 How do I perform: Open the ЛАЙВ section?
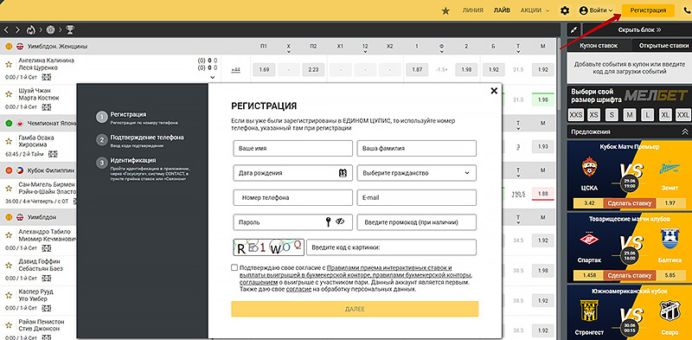[x=503, y=10]
